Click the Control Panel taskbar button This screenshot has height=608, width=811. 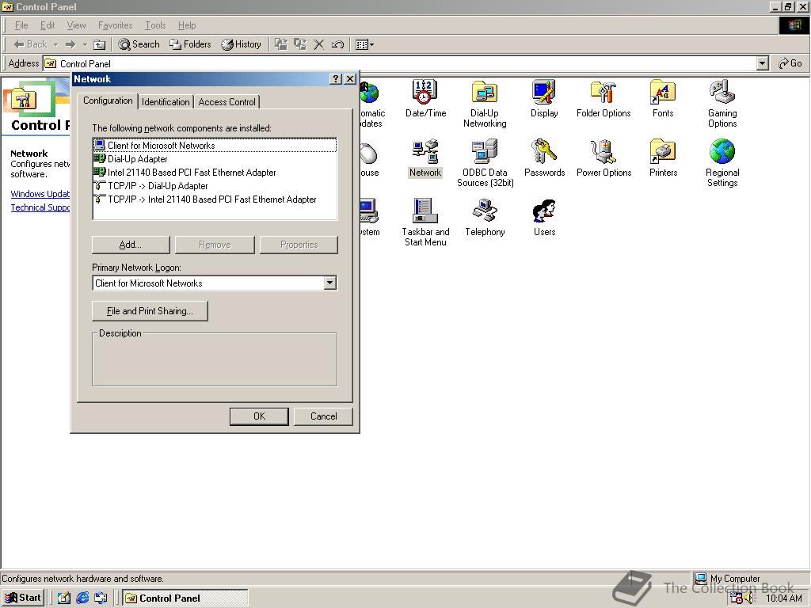(185, 598)
